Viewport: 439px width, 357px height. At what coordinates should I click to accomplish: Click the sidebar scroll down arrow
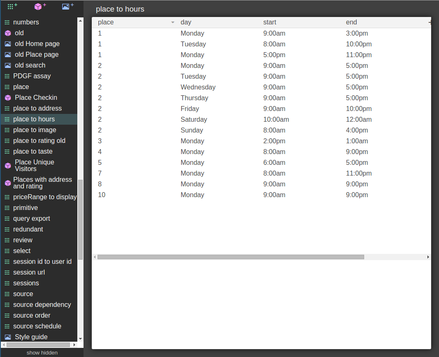click(80, 339)
